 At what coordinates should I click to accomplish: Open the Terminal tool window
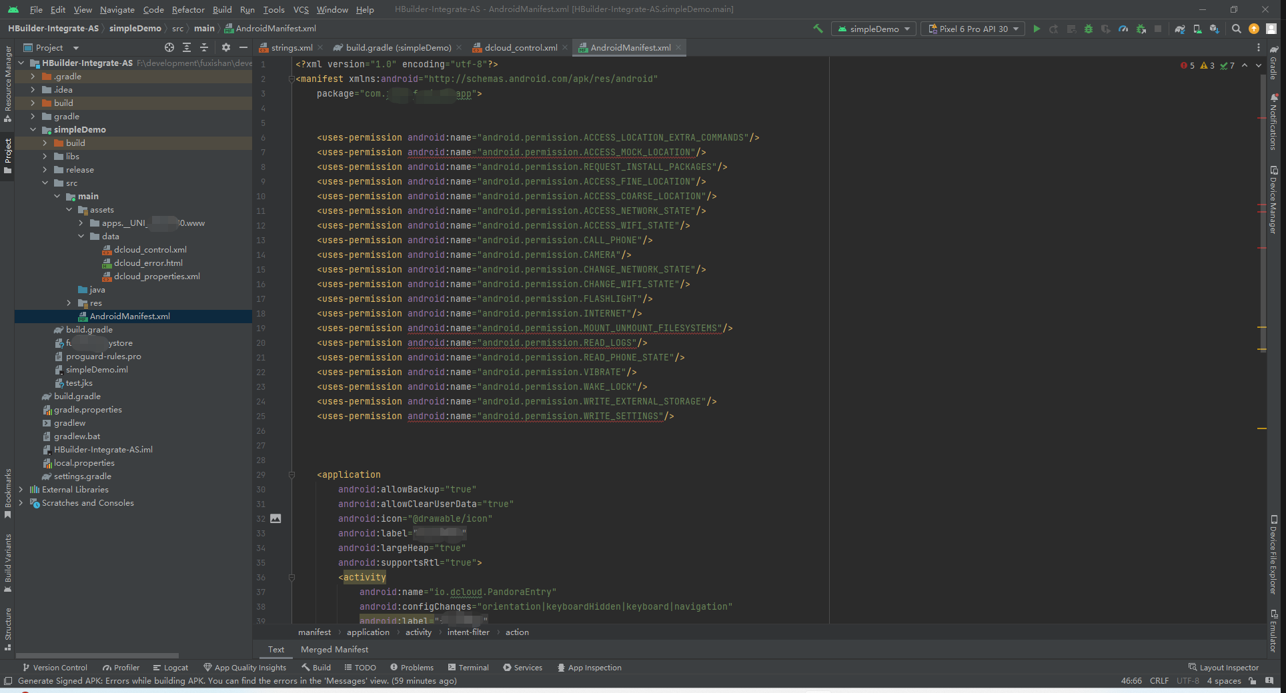coord(468,667)
